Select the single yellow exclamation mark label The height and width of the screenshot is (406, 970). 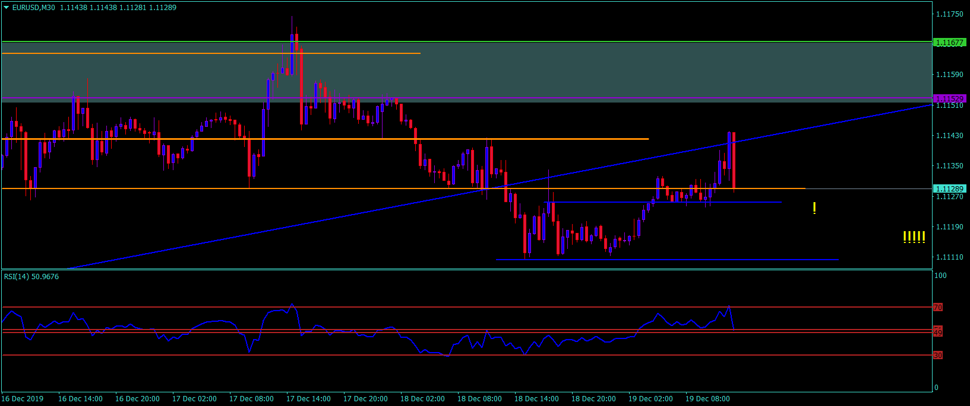pyautogui.click(x=814, y=208)
